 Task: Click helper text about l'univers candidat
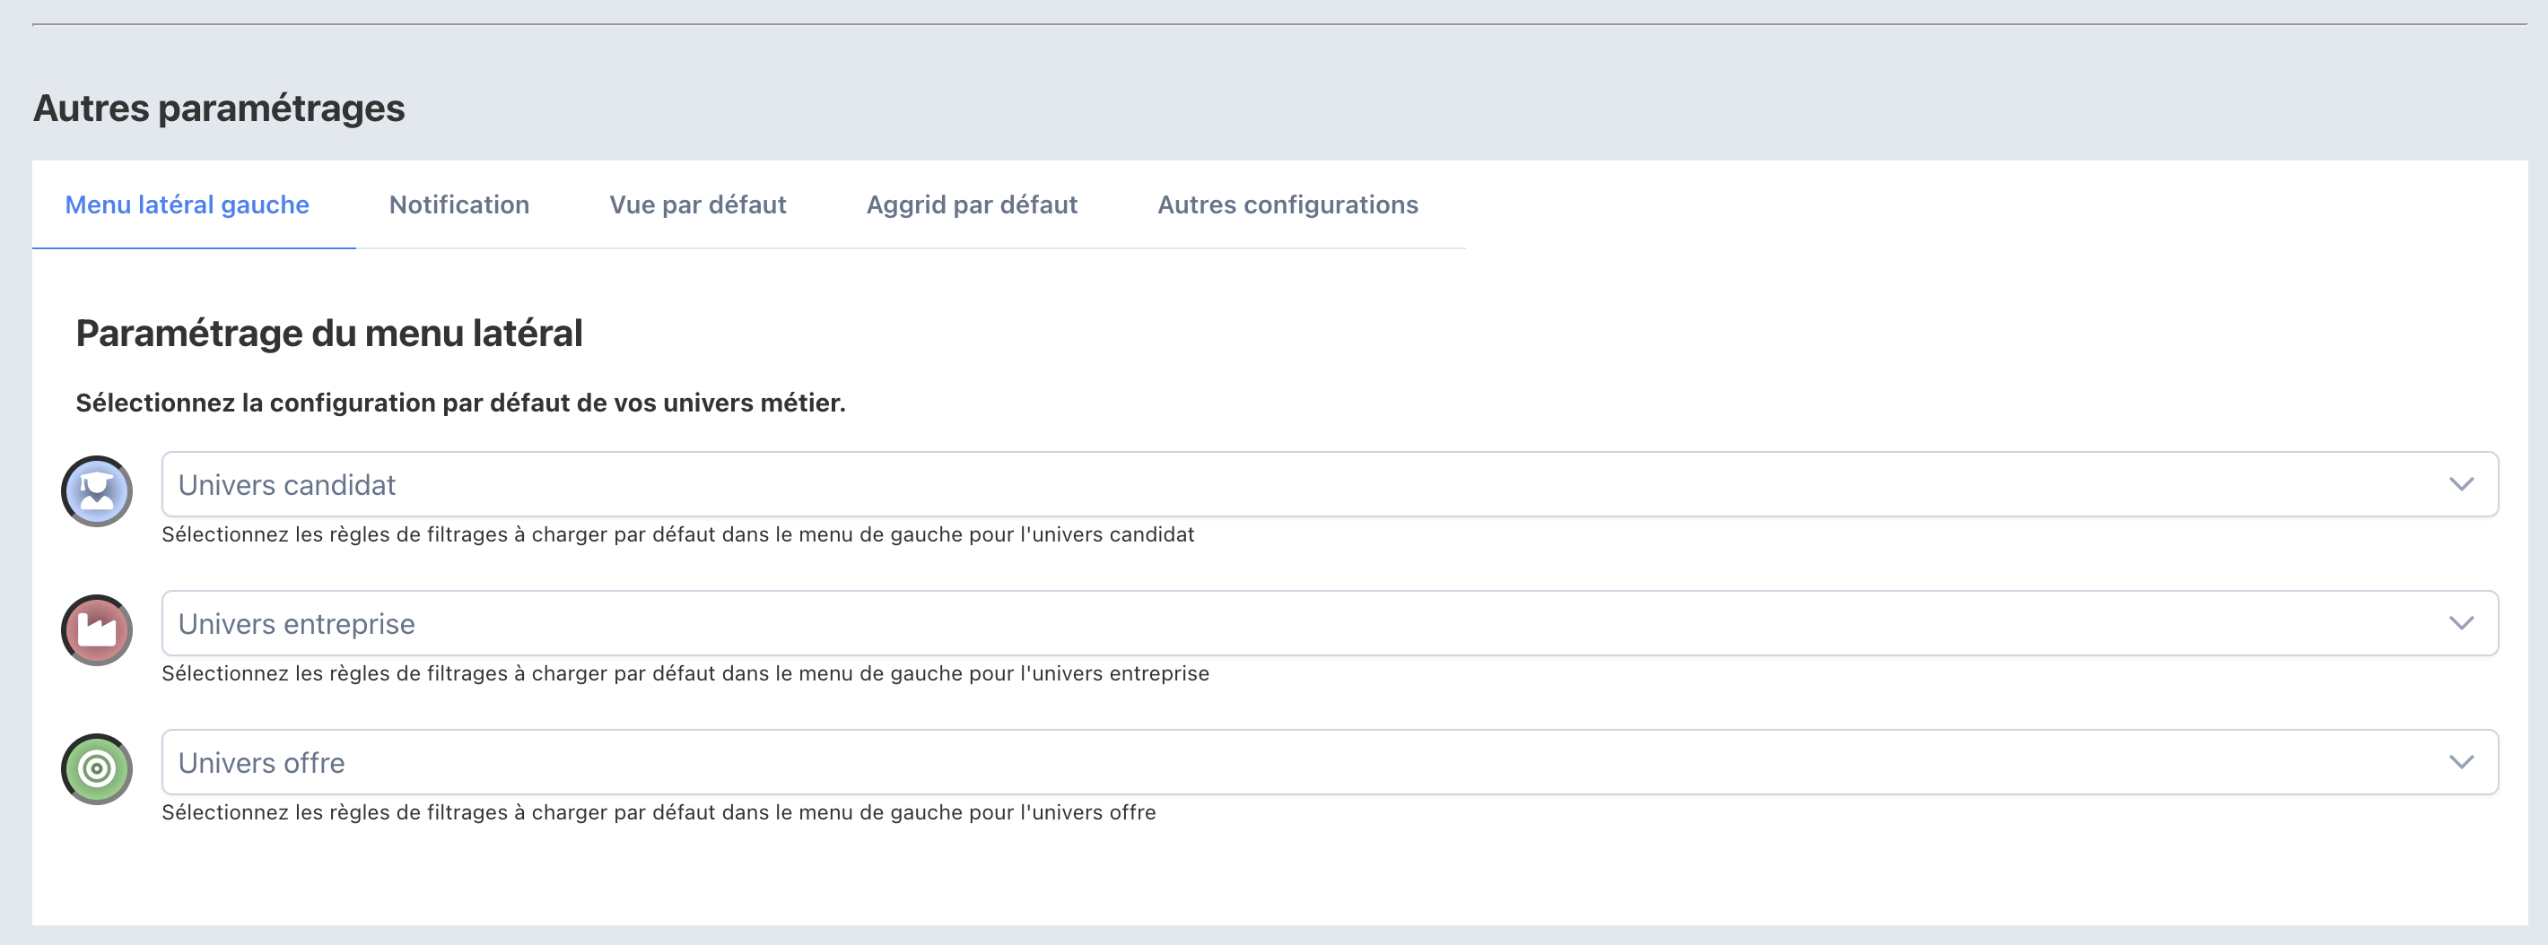coord(677,534)
